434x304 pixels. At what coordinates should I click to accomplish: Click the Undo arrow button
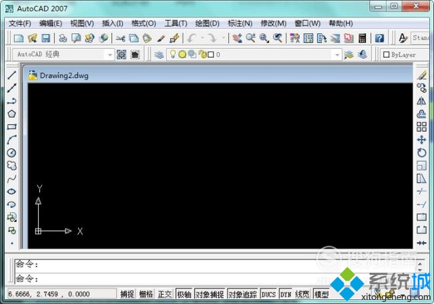pyautogui.click(x=191, y=38)
